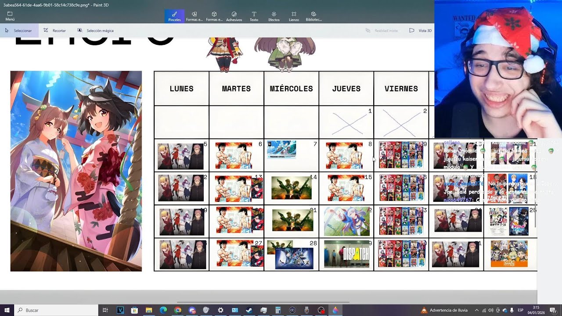This screenshot has width=562, height=316.
Task: Open the Efectos panel
Action: pyautogui.click(x=274, y=16)
